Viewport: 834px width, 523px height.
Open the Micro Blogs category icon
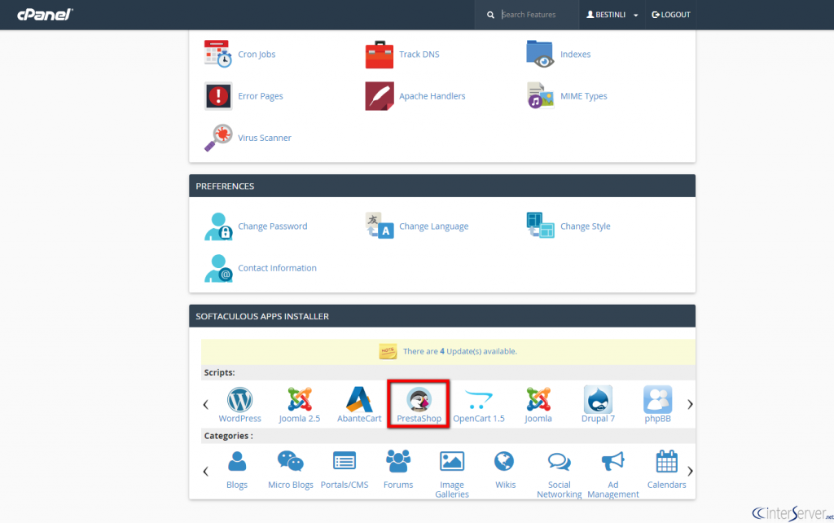pyautogui.click(x=291, y=462)
